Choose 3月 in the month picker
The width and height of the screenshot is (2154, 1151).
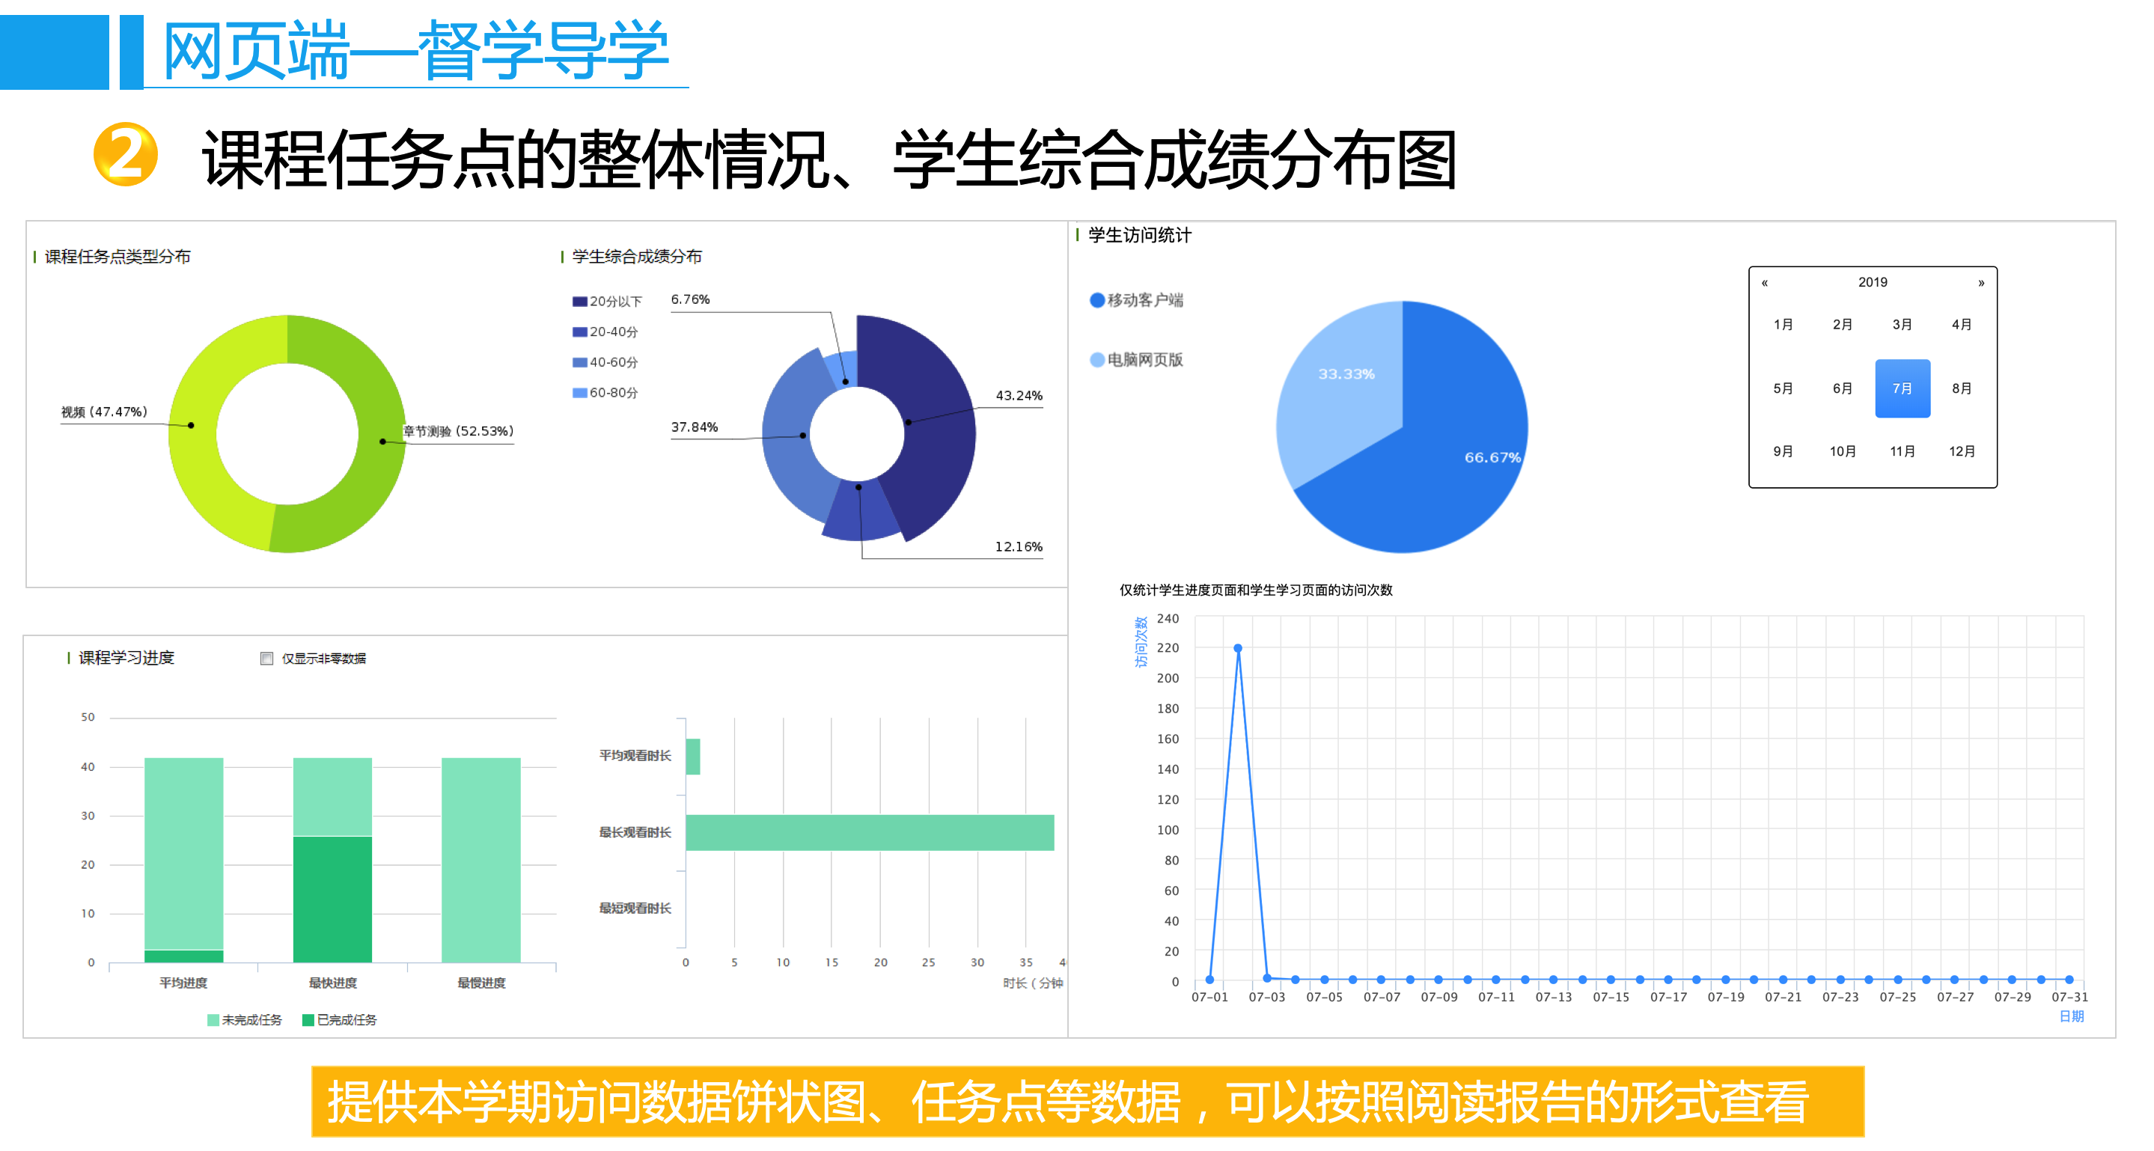[x=1902, y=324]
